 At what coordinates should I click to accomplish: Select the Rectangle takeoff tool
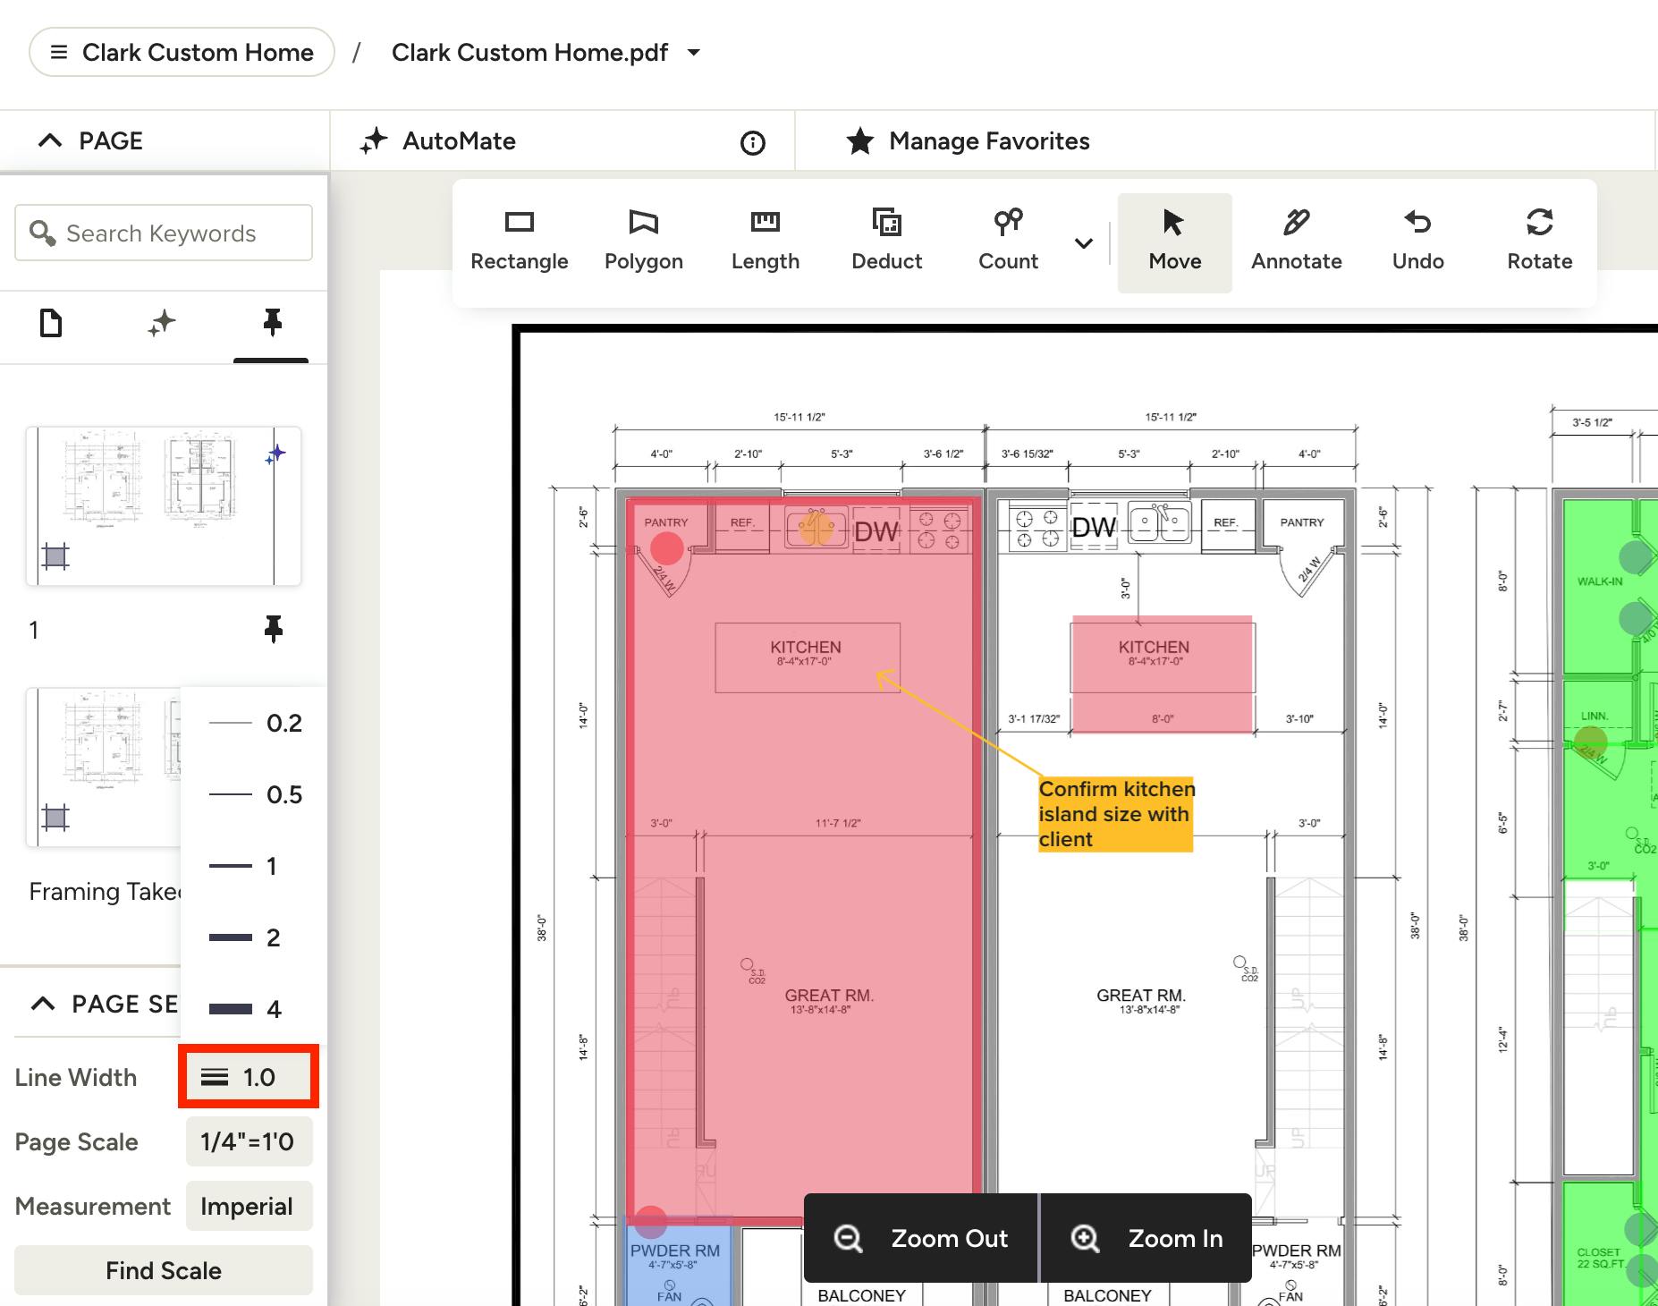click(x=520, y=242)
